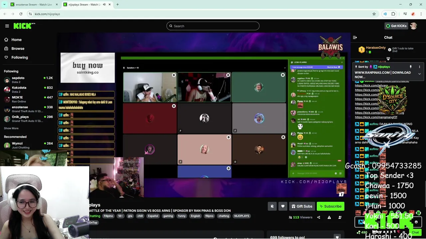Image resolution: width=426 pixels, height=239 pixels.
Task: Open Browse in sidebar
Action: click(18, 48)
